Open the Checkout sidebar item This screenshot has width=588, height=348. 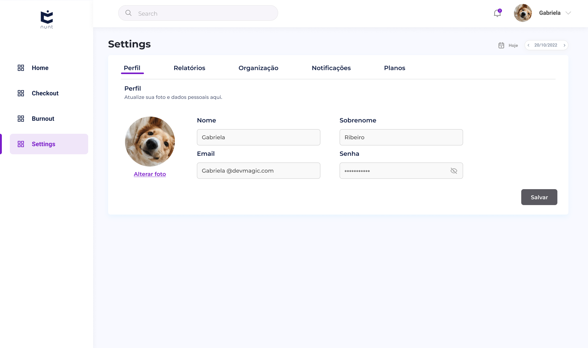(49, 93)
